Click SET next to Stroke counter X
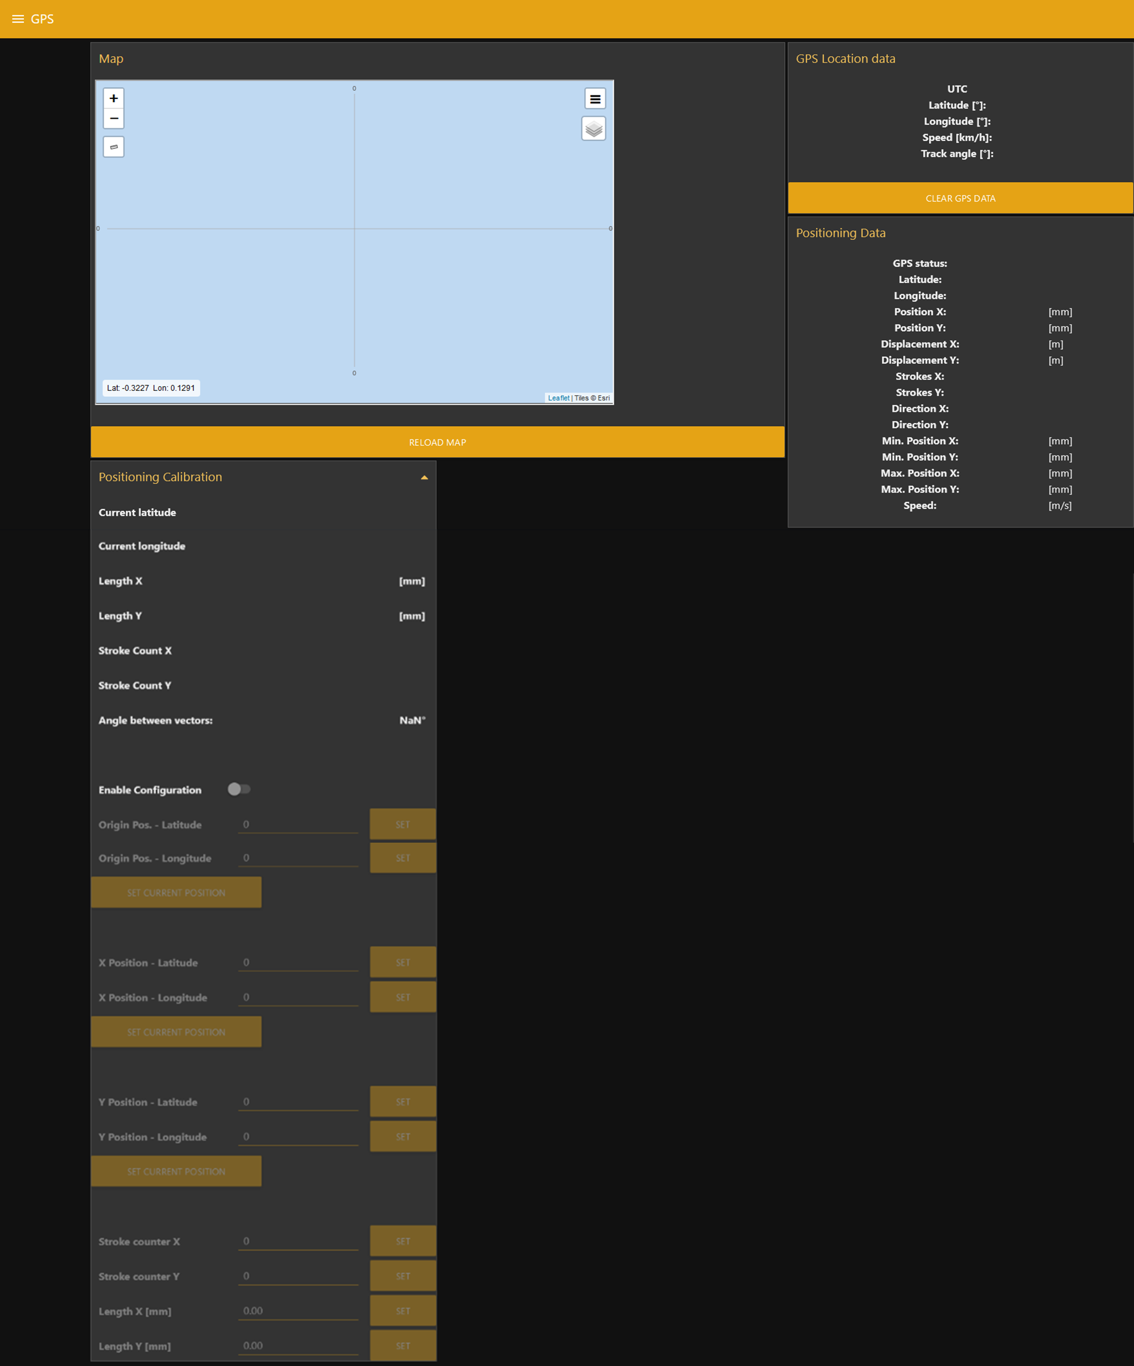The image size is (1134, 1366). click(x=403, y=1241)
